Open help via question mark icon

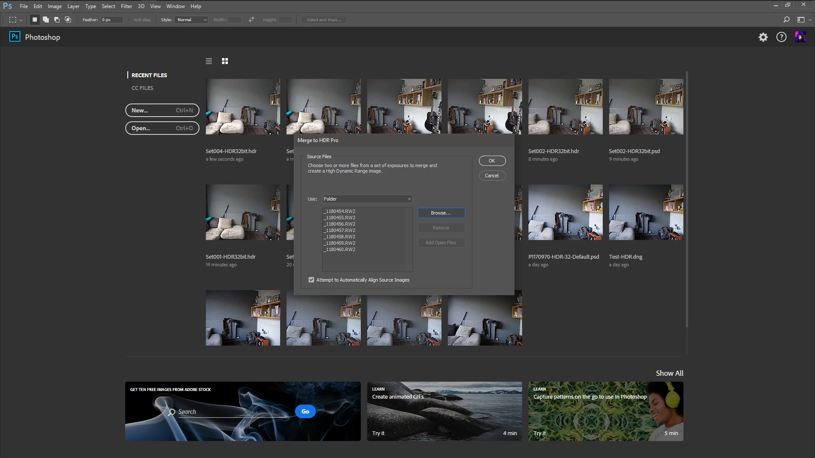pyautogui.click(x=781, y=37)
